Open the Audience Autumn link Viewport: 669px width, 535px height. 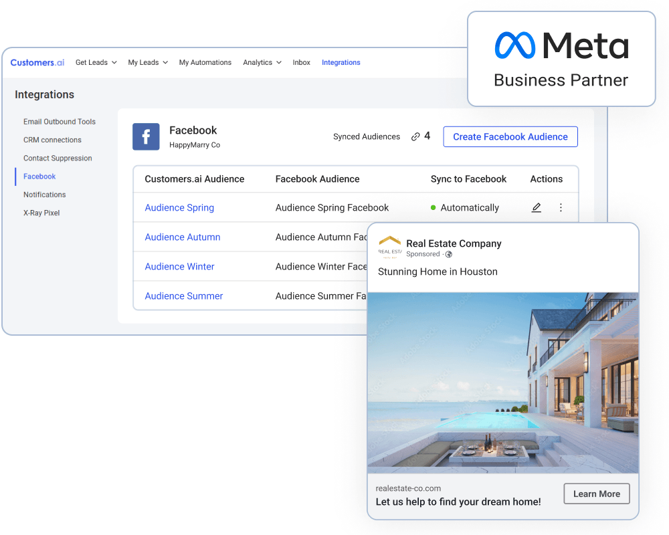coord(182,237)
